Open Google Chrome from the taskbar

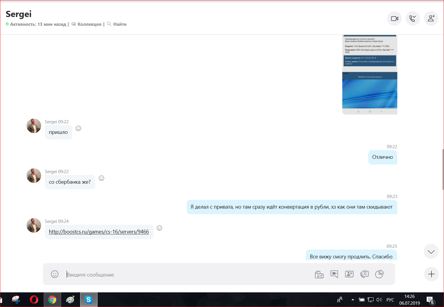click(x=52, y=300)
